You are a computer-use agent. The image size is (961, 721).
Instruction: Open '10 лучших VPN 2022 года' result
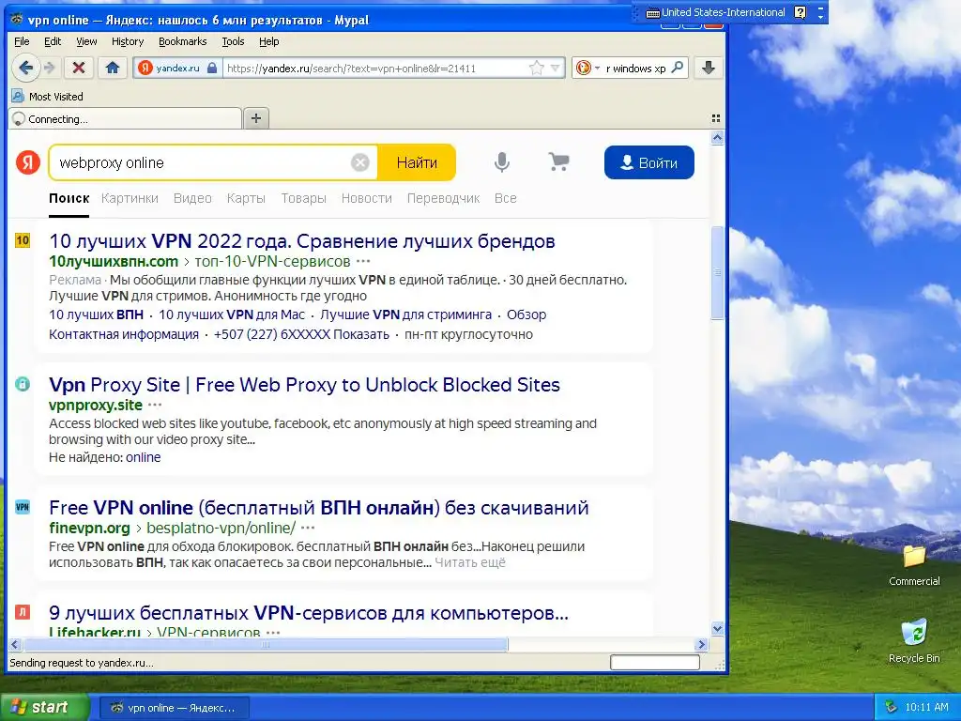302,241
